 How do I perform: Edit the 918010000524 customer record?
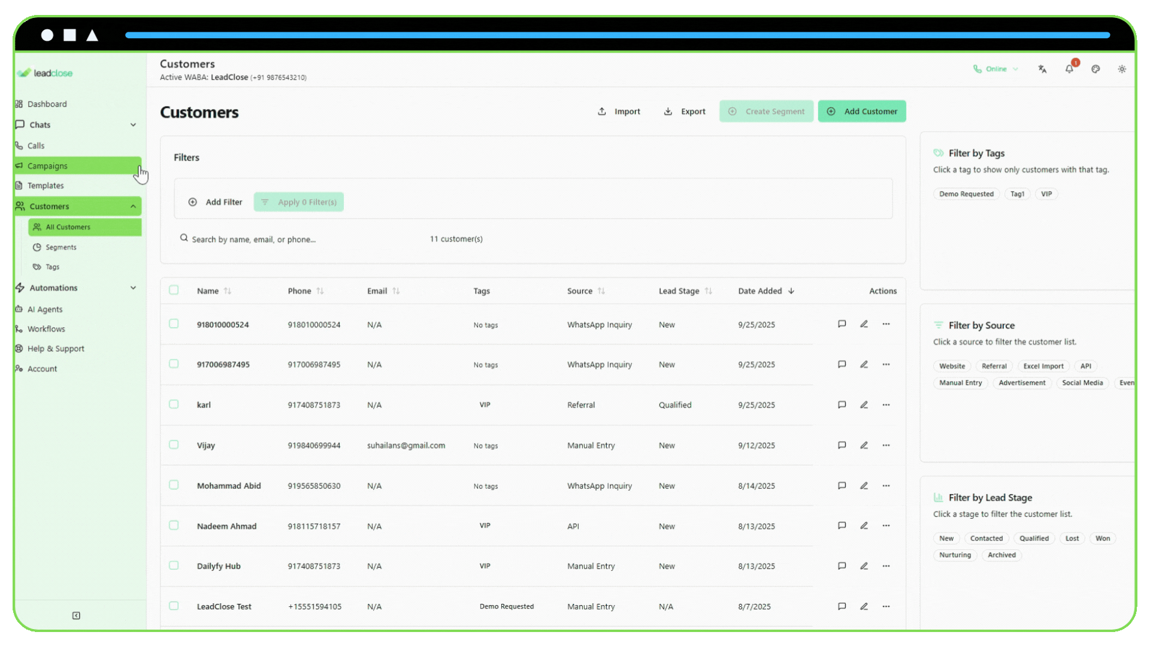(x=864, y=324)
